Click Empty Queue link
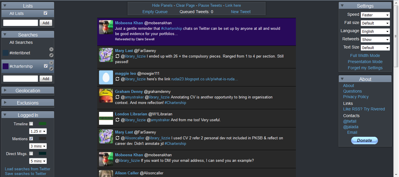Viewport: 399px width, 177px height. point(155,12)
